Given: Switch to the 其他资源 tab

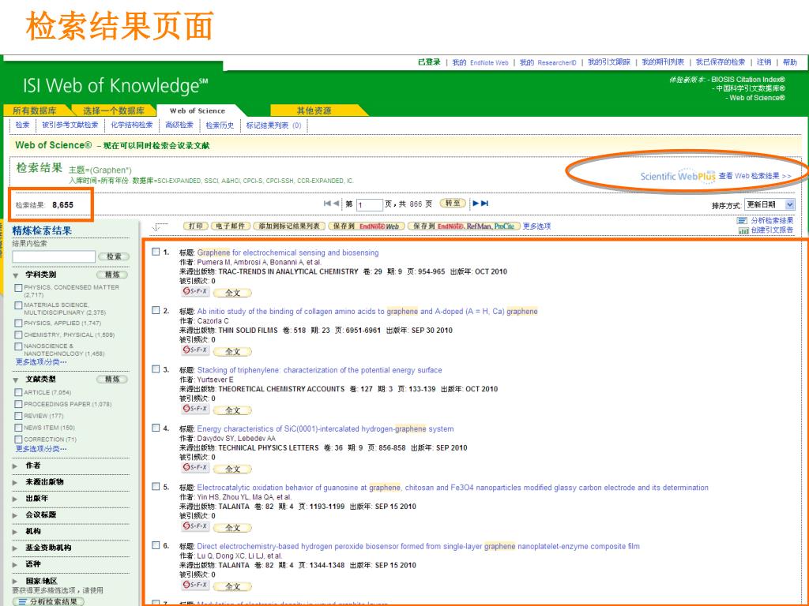Looking at the screenshot, I should pyautogui.click(x=314, y=110).
